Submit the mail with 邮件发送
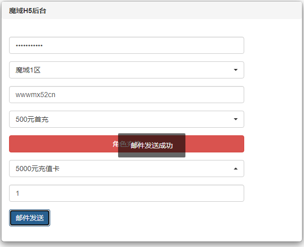 [x=30, y=218]
